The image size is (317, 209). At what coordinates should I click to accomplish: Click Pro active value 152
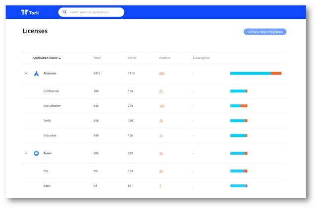pos(130,171)
